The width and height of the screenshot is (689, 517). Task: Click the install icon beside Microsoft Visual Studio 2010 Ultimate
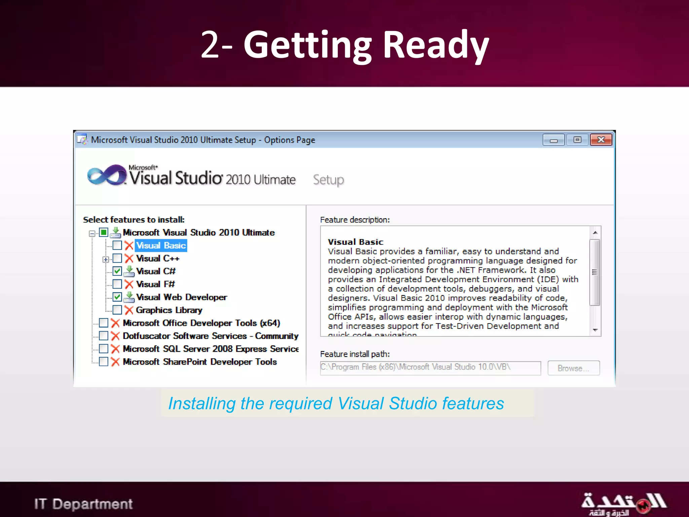click(115, 233)
